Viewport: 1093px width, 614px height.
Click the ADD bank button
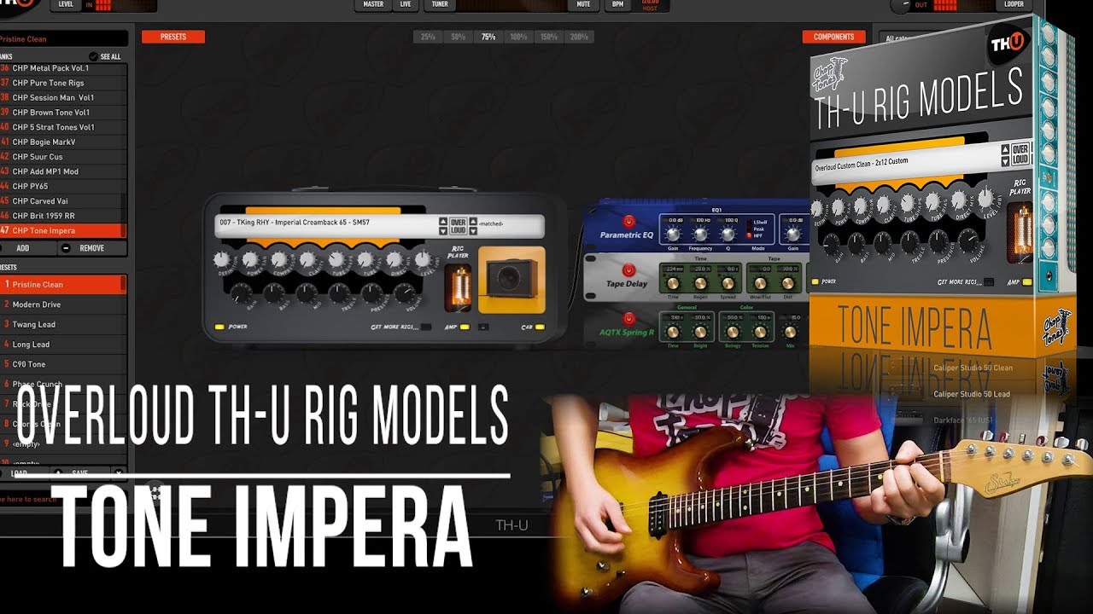click(23, 248)
